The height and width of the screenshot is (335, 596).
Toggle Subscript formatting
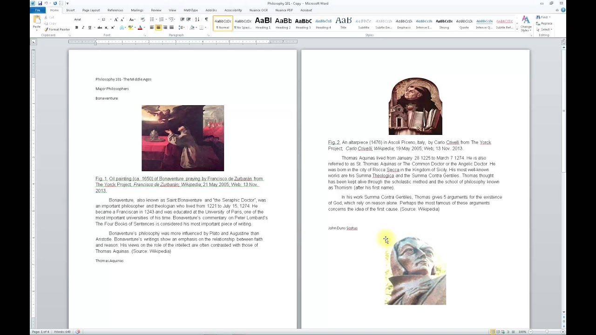[x=106, y=27]
